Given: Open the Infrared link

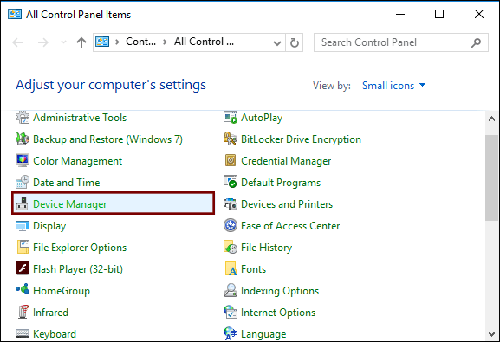Looking at the screenshot, I should coord(51,312).
